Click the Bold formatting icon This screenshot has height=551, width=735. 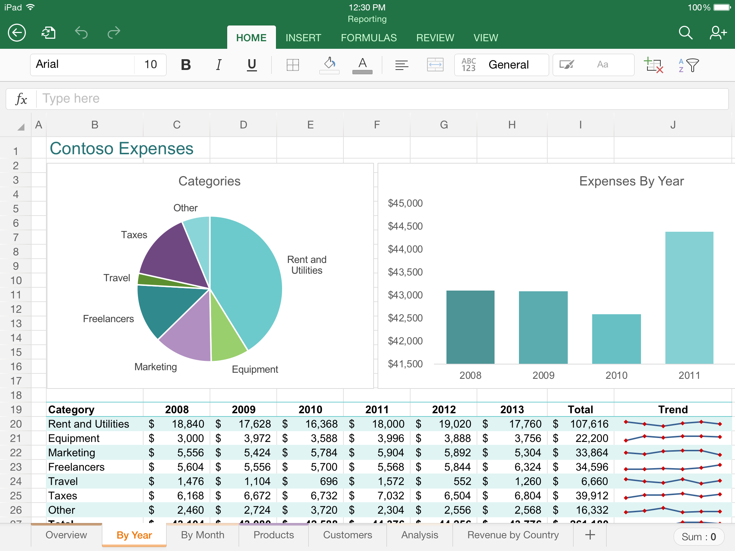pos(186,64)
